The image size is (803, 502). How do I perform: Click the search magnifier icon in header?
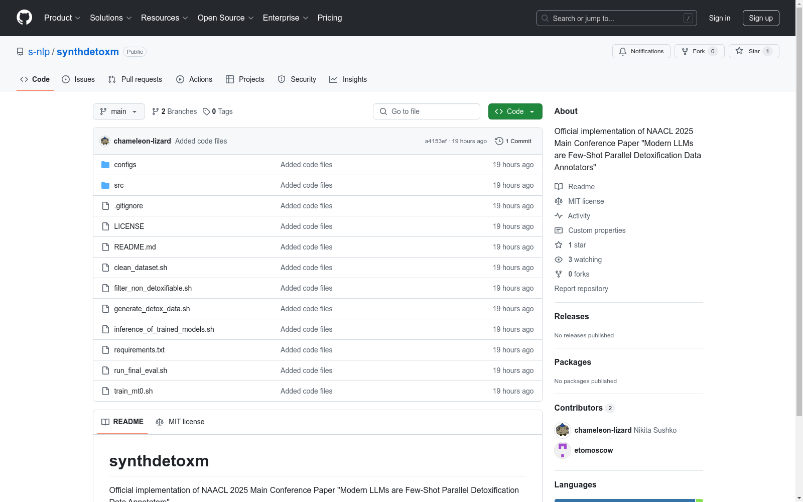(545, 18)
